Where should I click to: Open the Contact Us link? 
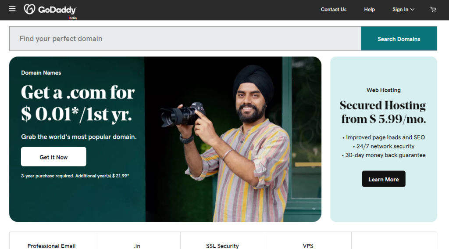333,10
